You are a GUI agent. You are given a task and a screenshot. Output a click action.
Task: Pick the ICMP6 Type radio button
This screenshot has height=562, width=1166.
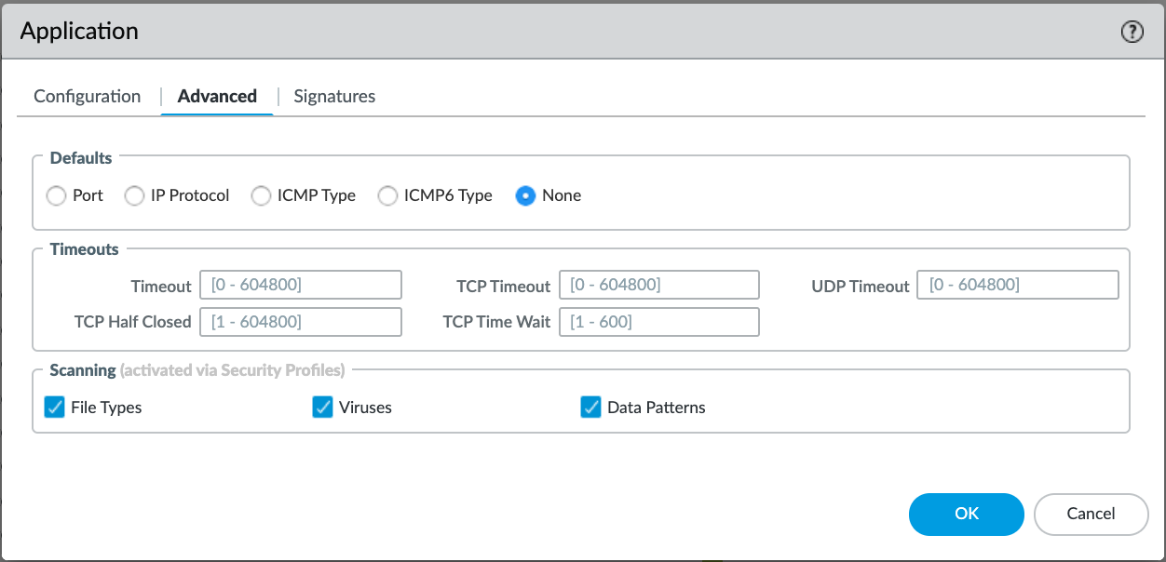[x=387, y=196]
